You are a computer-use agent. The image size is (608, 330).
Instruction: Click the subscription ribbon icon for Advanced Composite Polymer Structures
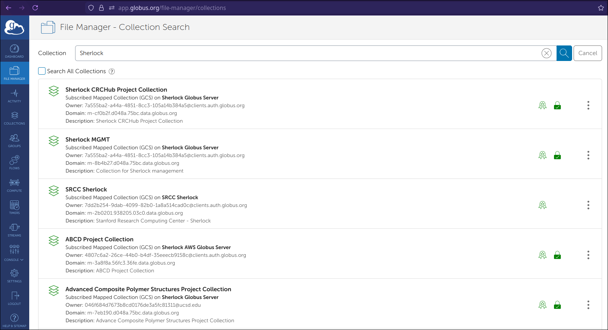click(x=543, y=305)
